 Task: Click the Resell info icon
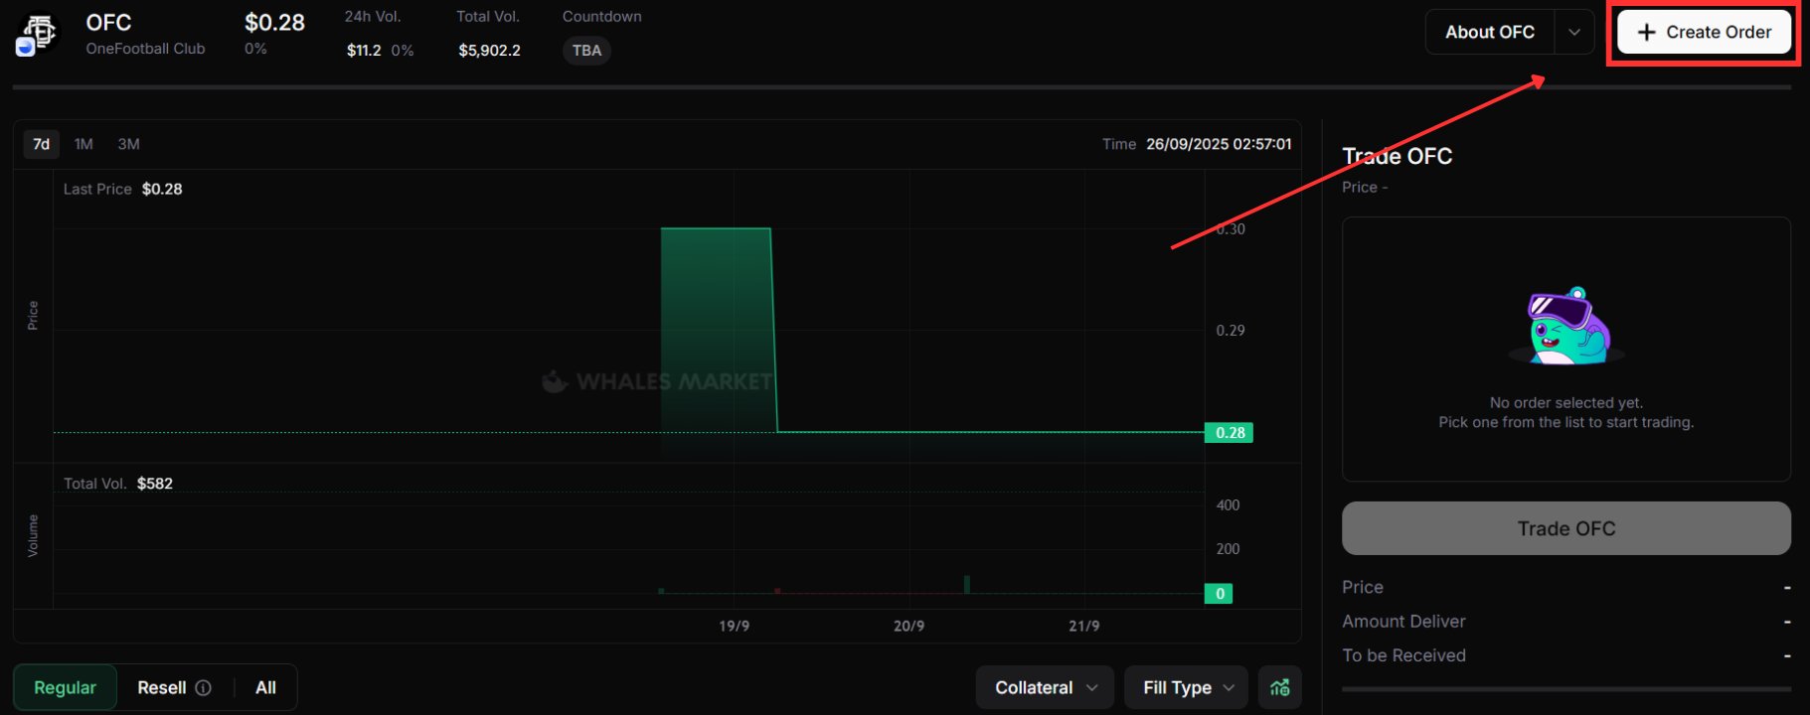[x=204, y=687]
